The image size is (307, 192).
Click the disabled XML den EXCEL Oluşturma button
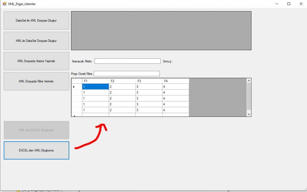pyautogui.click(x=36, y=130)
